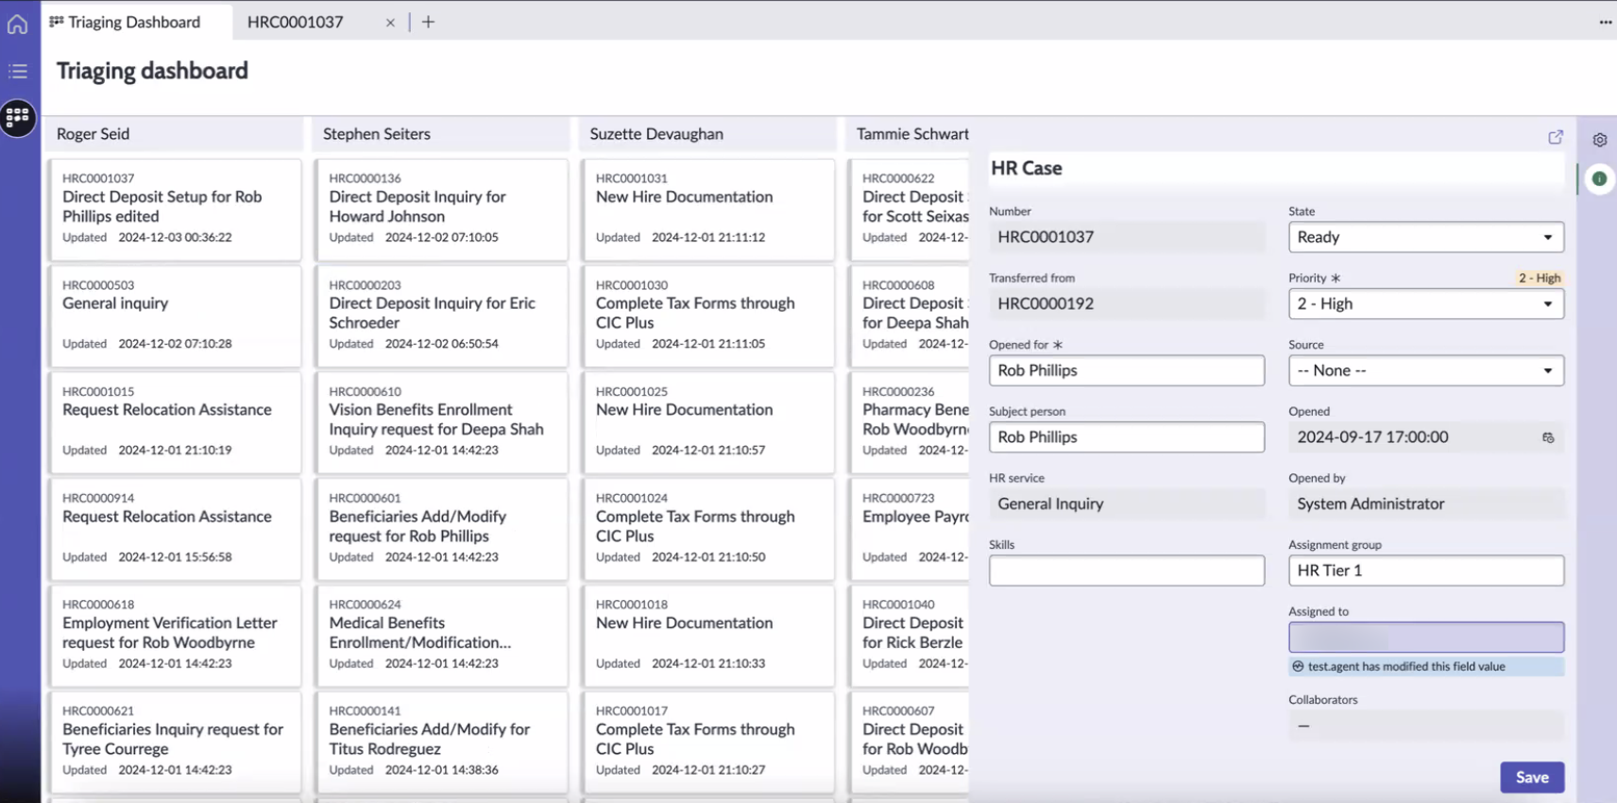Open card HRC0000723 Employee Payroll
The width and height of the screenshot is (1617, 803).
[910, 530]
